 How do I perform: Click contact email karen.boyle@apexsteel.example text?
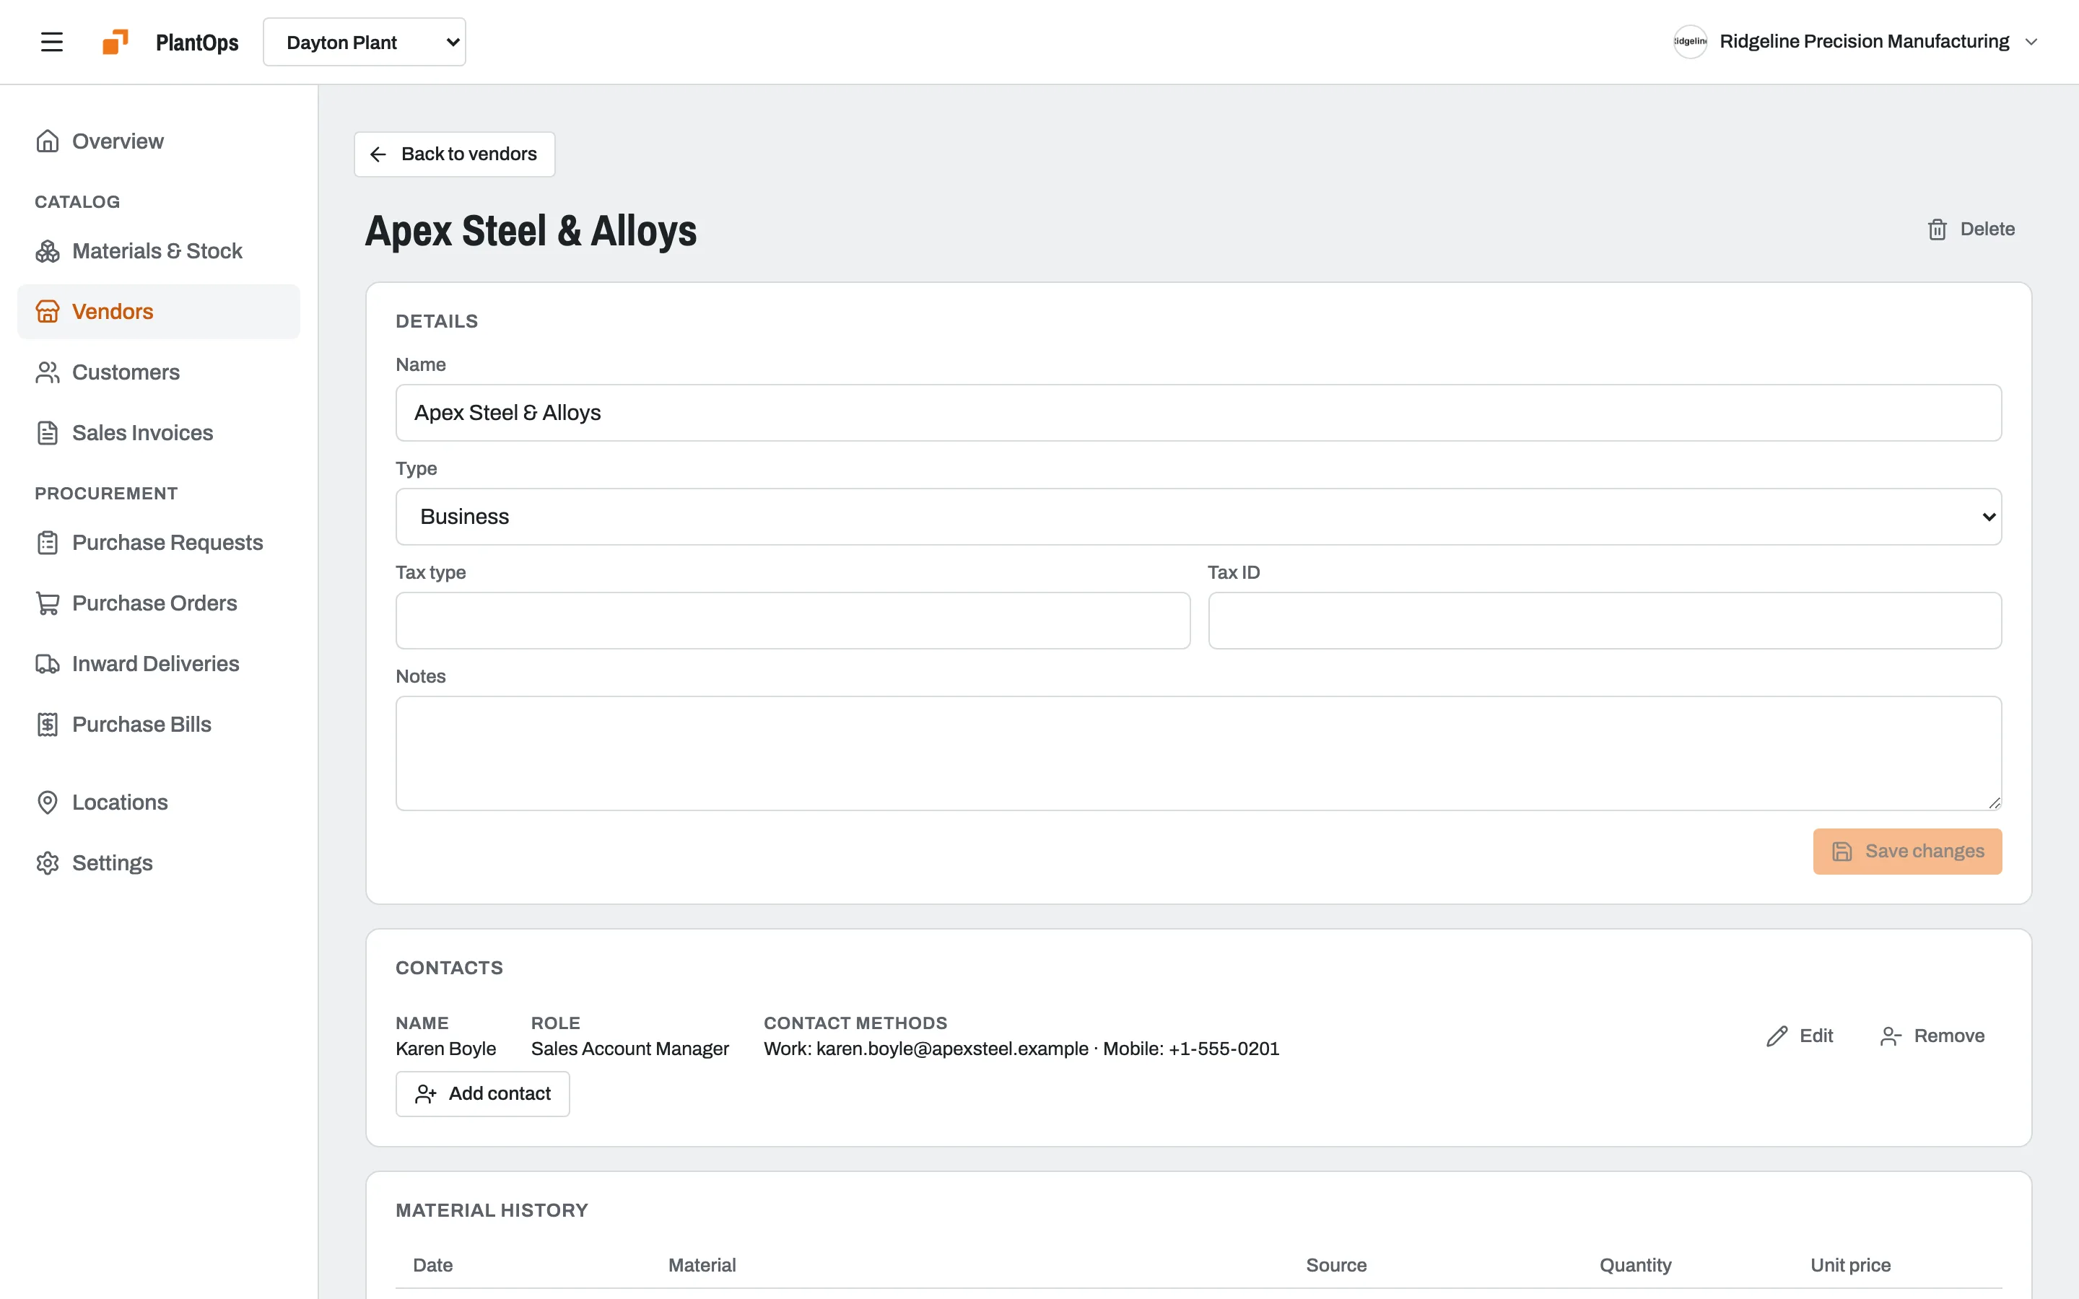[x=952, y=1049]
